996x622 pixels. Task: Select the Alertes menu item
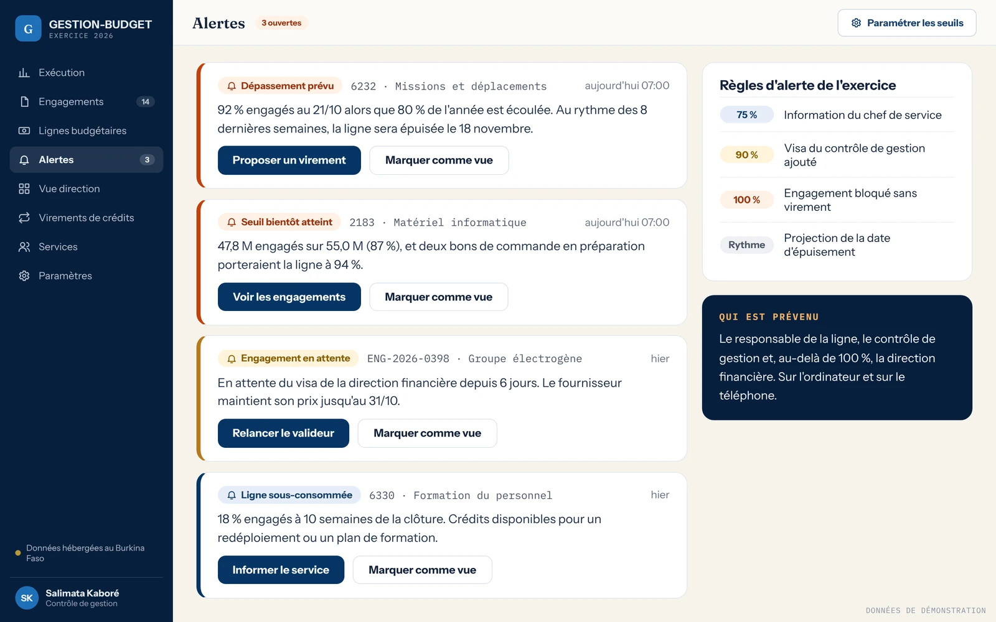click(87, 160)
